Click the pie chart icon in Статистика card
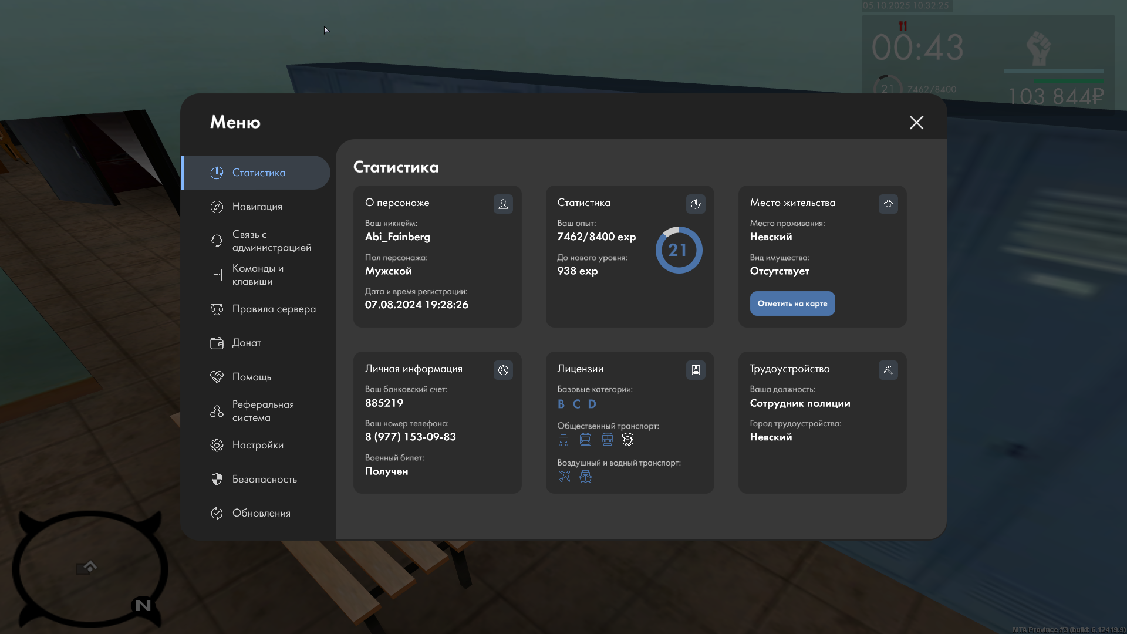Viewport: 1127px width, 634px height. click(x=696, y=204)
